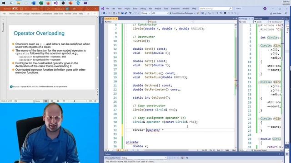
Task: Open Visual Studio Window menu
Action: (x=186, y=9)
